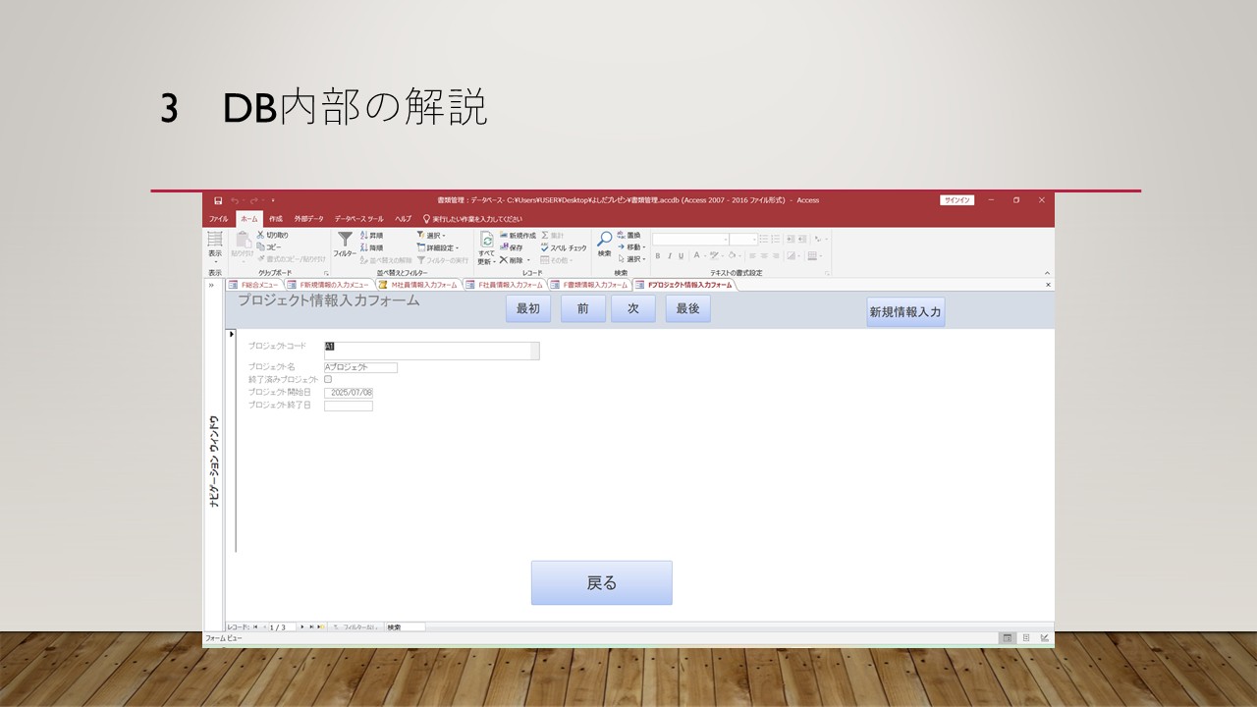Expand the navigation pane with chevron
The height and width of the screenshot is (707, 1257).
(x=211, y=285)
